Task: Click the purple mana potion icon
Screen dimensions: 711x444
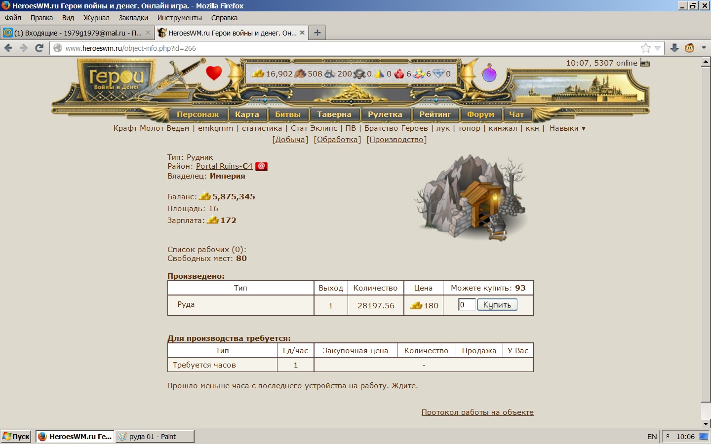Action: [489, 73]
